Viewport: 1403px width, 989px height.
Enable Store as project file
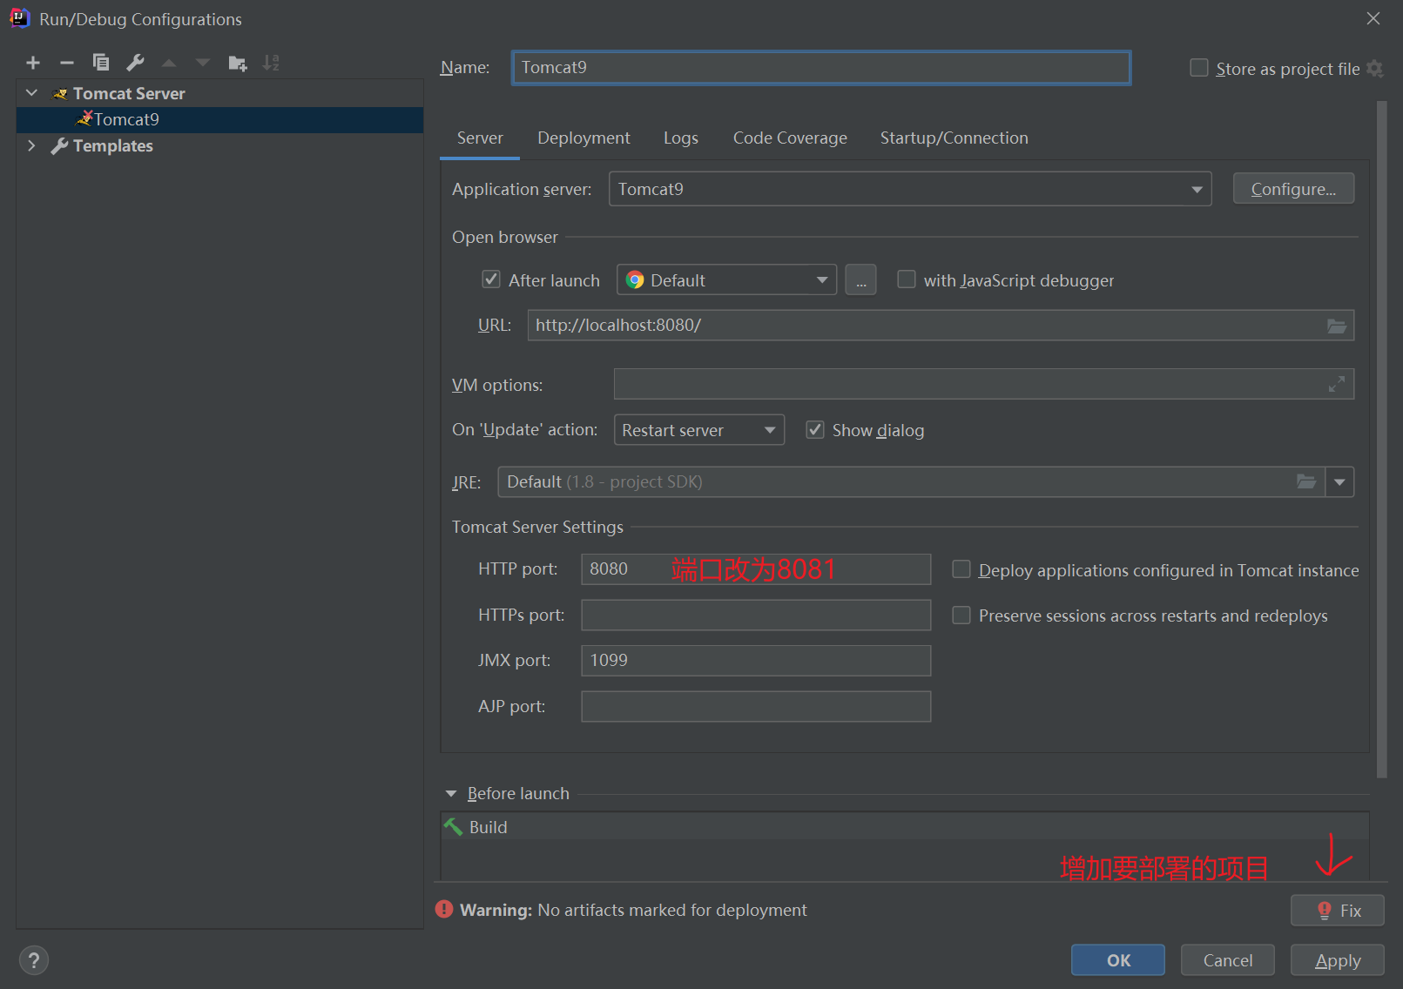[1199, 68]
